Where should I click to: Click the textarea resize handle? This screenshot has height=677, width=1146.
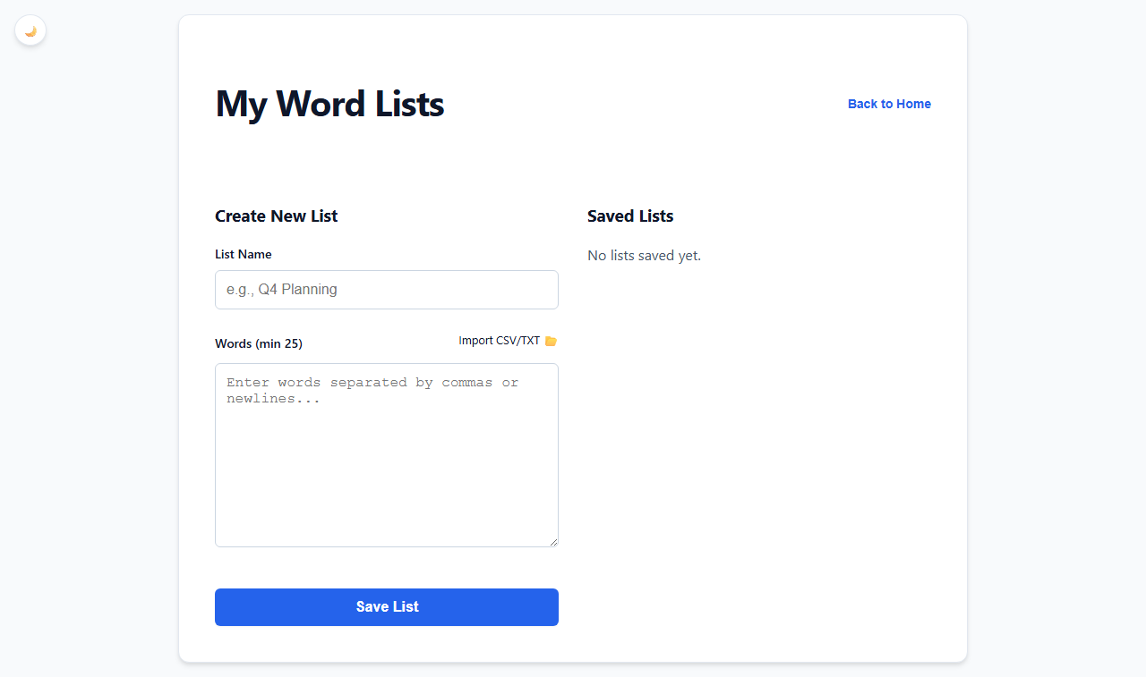pyautogui.click(x=553, y=541)
